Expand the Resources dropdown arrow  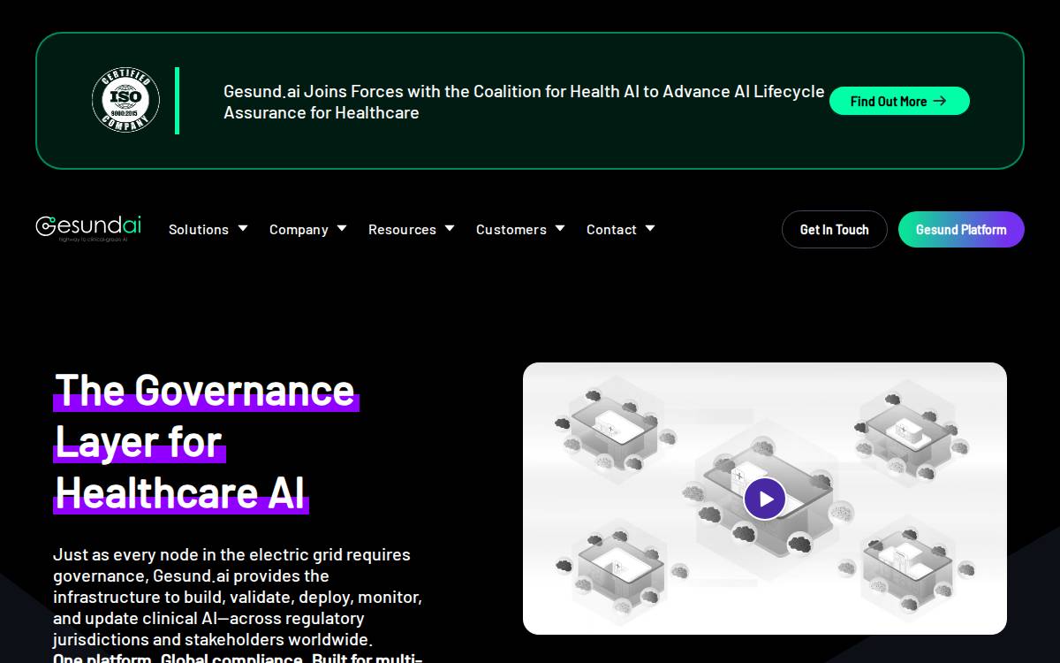(450, 228)
